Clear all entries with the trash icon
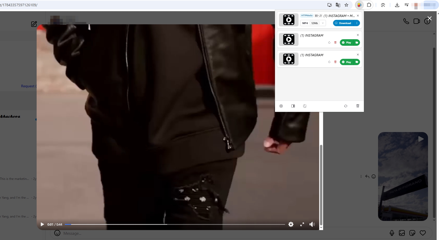The width and height of the screenshot is (439, 240). click(358, 106)
